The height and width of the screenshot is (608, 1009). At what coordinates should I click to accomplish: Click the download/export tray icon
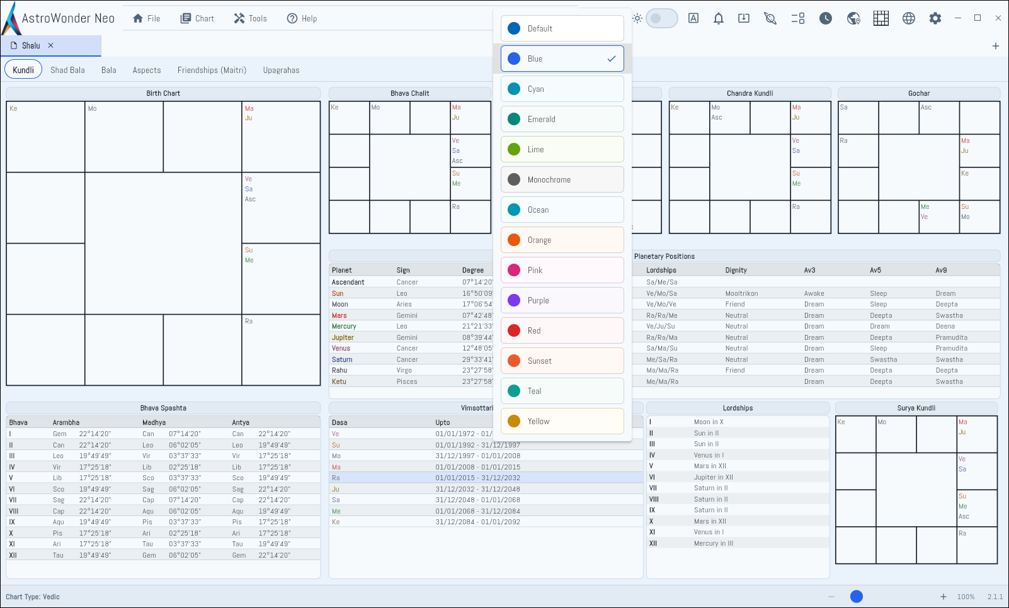coord(744,18)
